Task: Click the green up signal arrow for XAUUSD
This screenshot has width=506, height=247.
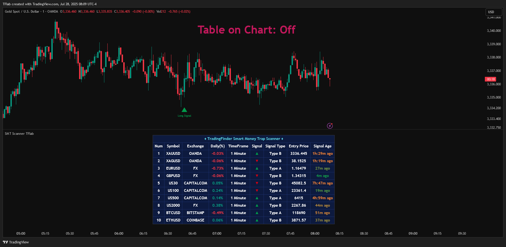Action: click(x=257, y=154)
